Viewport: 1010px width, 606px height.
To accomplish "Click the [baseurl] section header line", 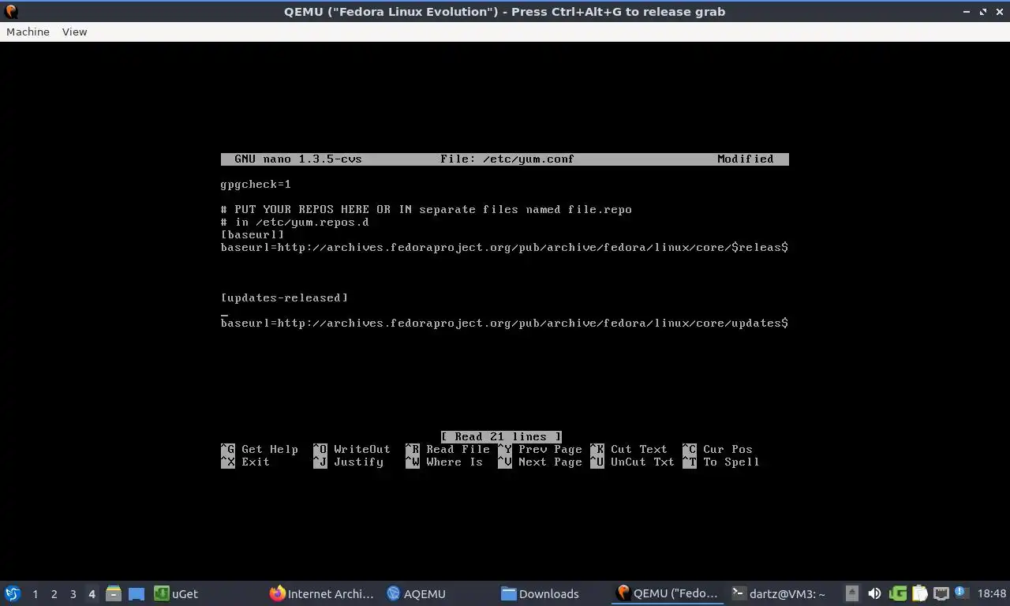I will pyautogui.click(x=252, y=234).
